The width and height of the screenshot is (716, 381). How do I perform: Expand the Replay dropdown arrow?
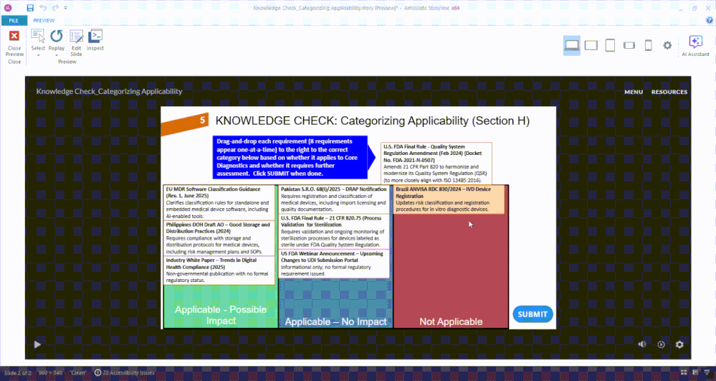[x=57, y=55]
